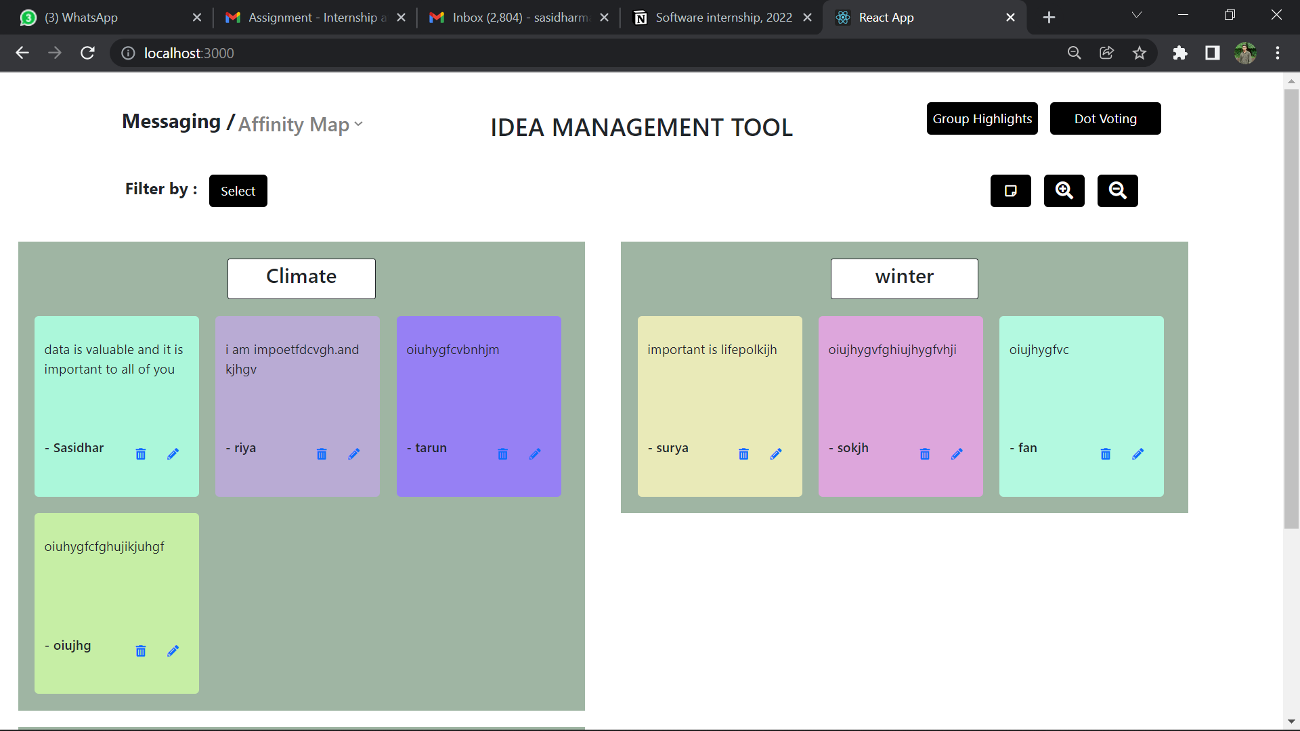Click the 'important is lifepolkijh' note text
1300x731 pixels.
pos(712,350)
